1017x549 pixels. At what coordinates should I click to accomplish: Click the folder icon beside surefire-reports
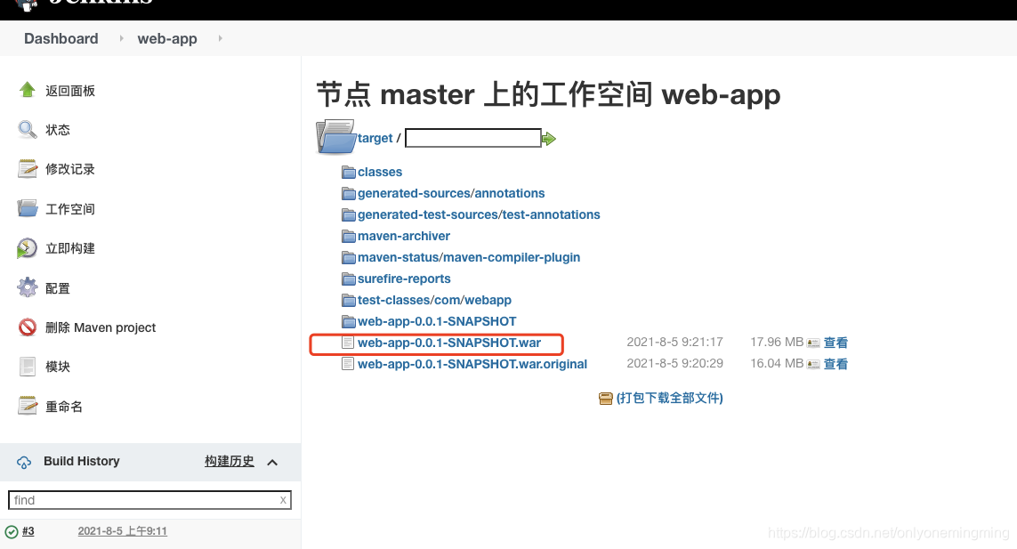coord(349,279)
